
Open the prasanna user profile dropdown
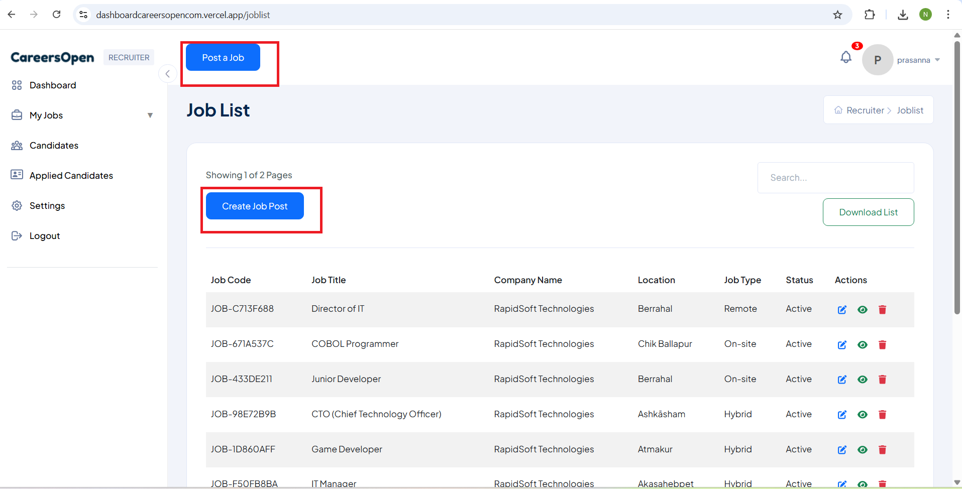[x=917, y=60]
